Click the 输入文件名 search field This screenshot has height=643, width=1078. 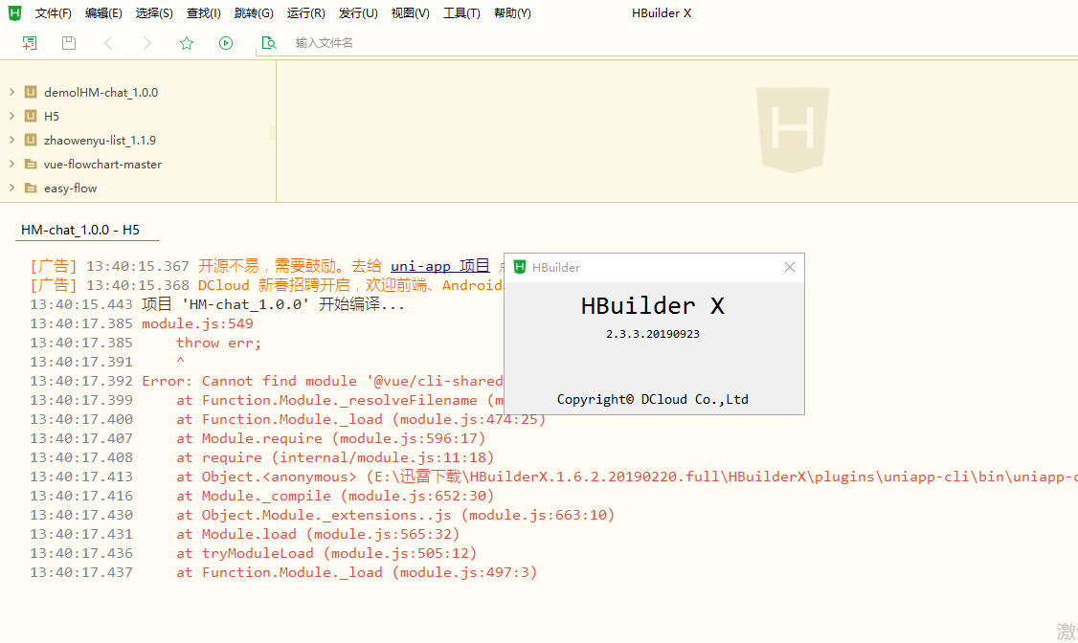click(324, 43)
